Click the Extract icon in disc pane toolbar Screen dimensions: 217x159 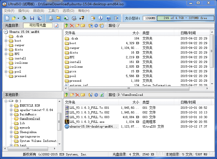pyautogui.click(x=91, y=26)
